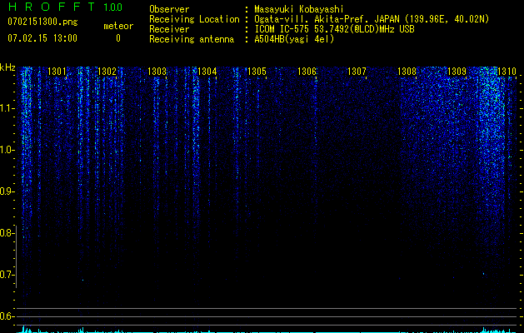Click the Receiving Location field label
Screen dimensions: 524x333
(x=194, y=19)
